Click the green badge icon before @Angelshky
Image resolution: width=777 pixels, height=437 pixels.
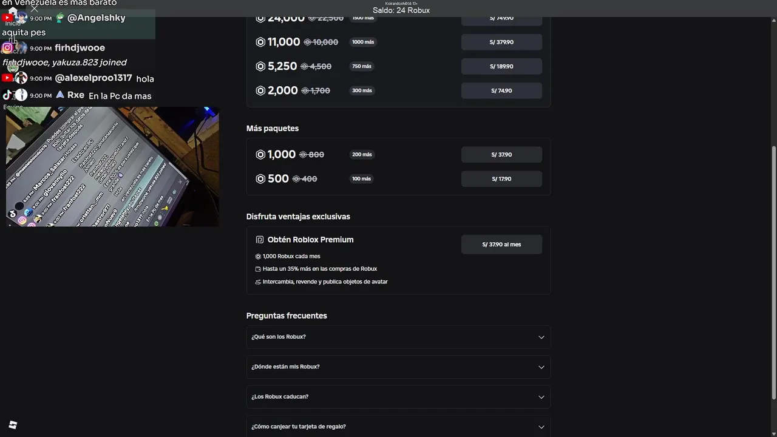point(59,18)
